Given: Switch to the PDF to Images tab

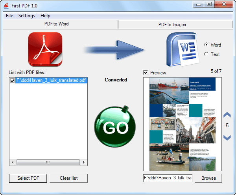Looking at the screenshot, I should 175,25.
